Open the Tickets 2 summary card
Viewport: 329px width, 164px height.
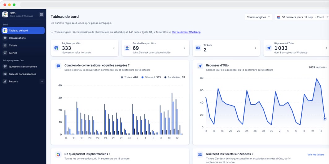226,48
